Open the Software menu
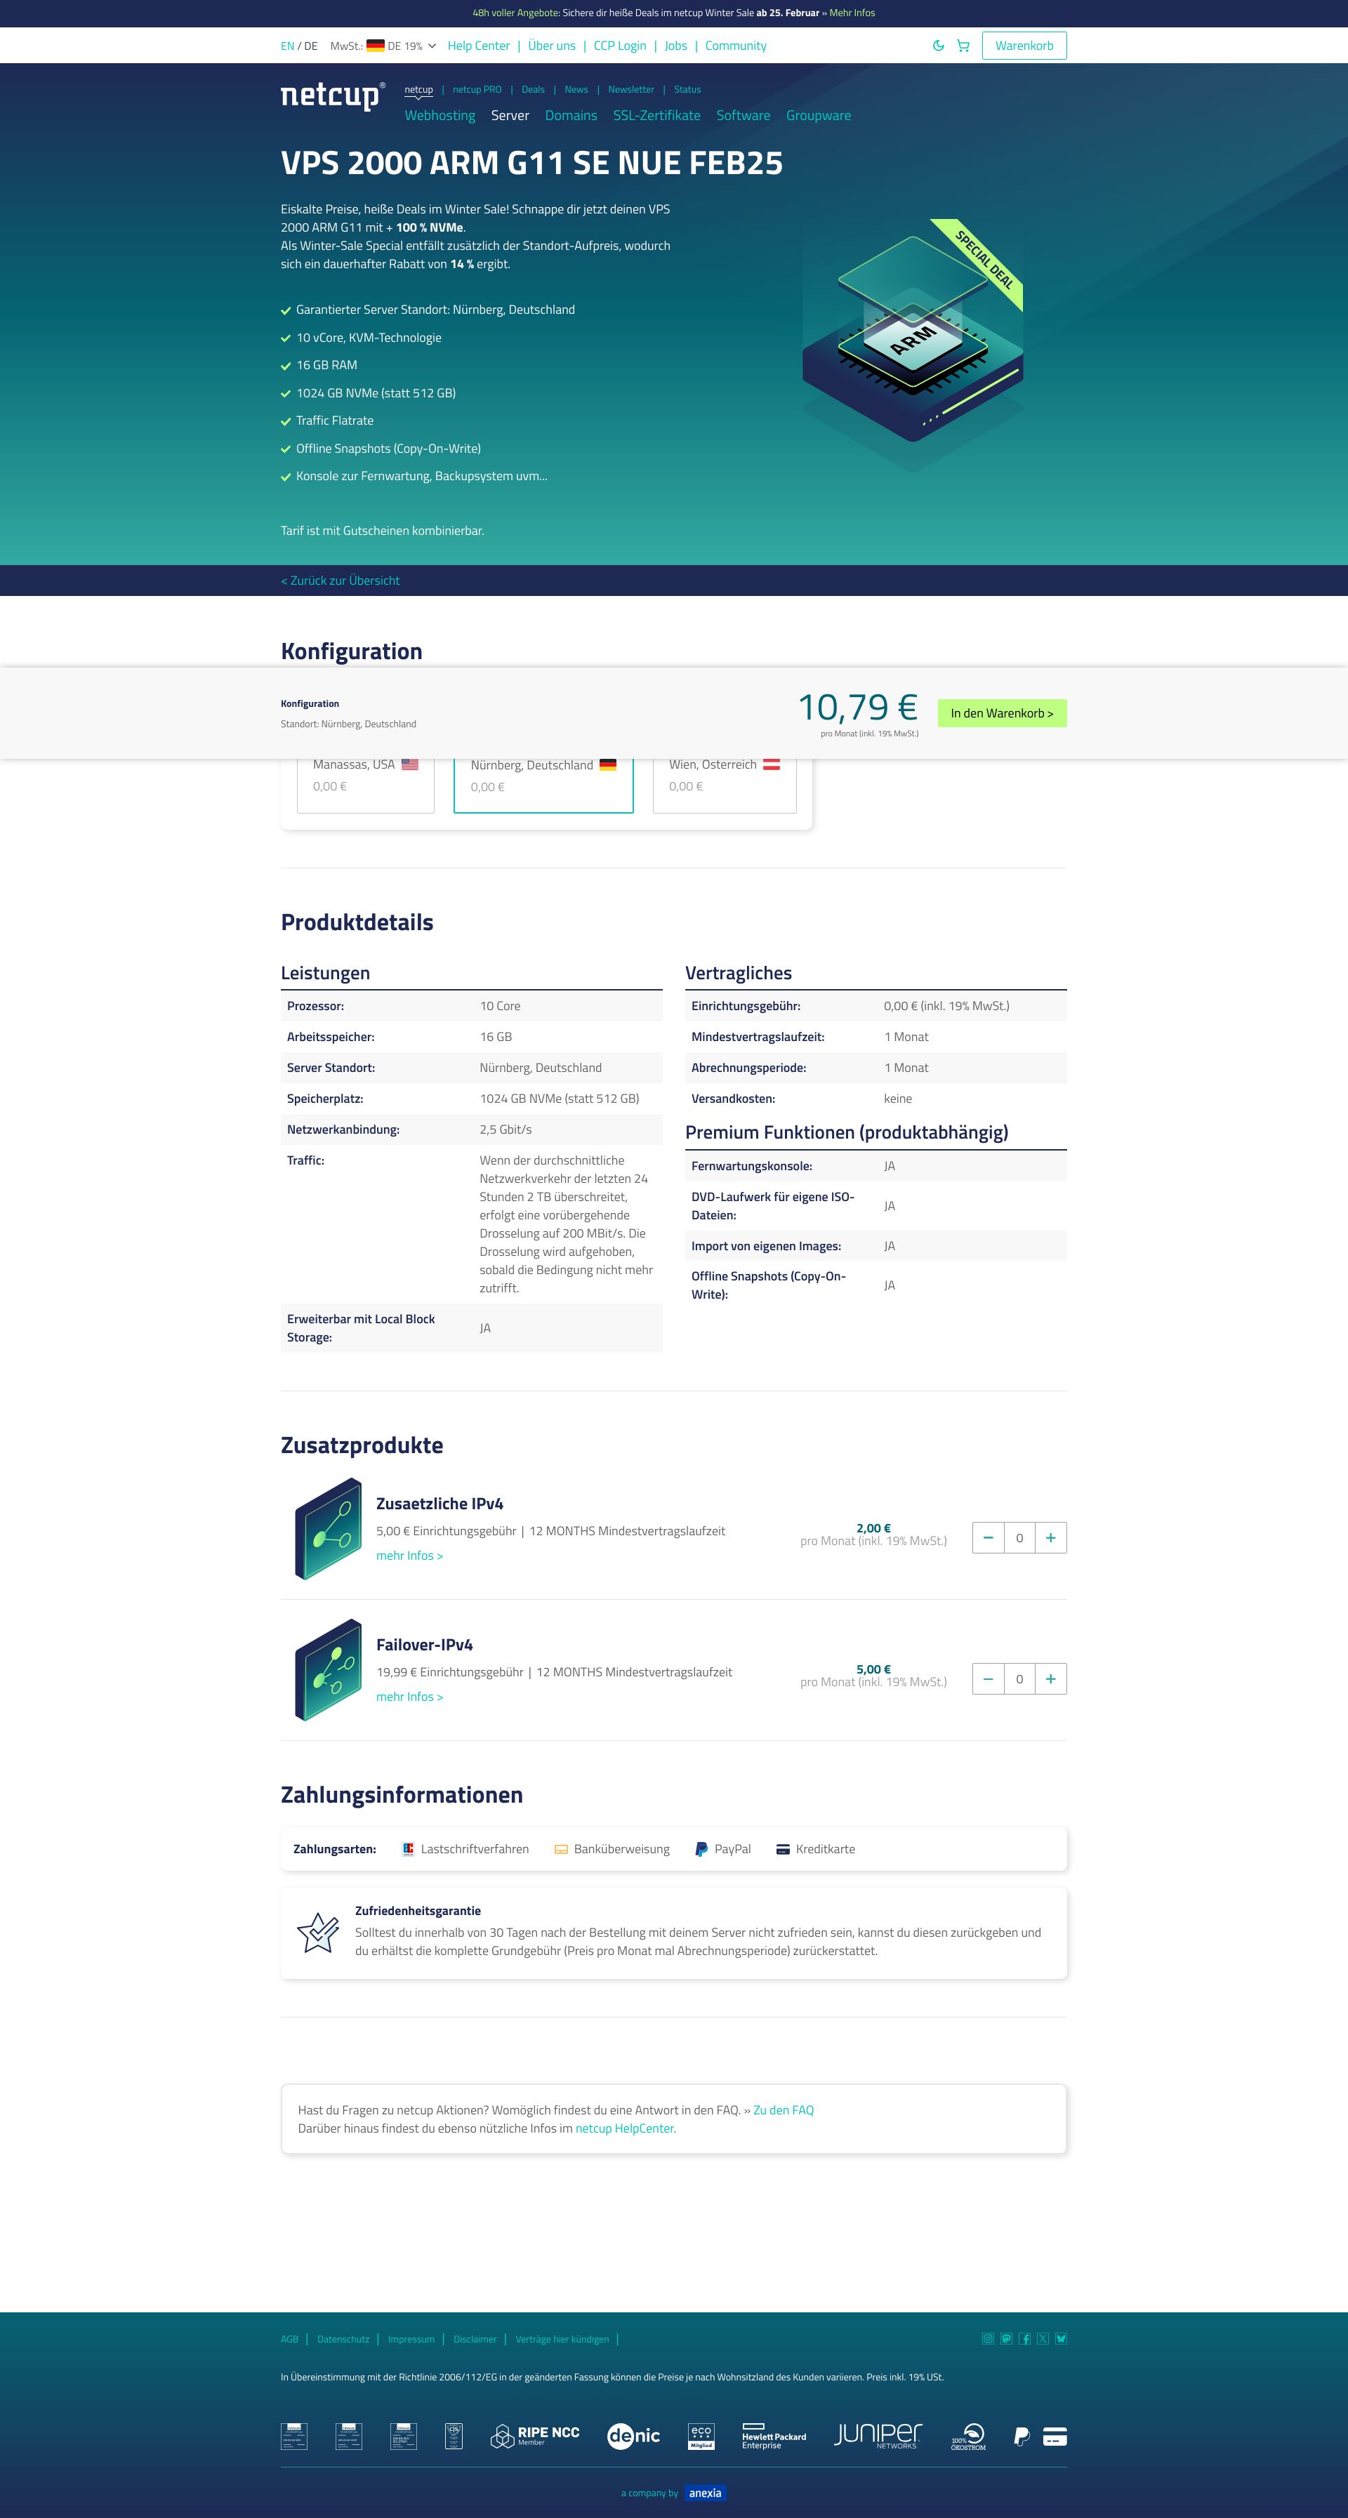Screen dimensions: 1348x2518 pos(743,115)
